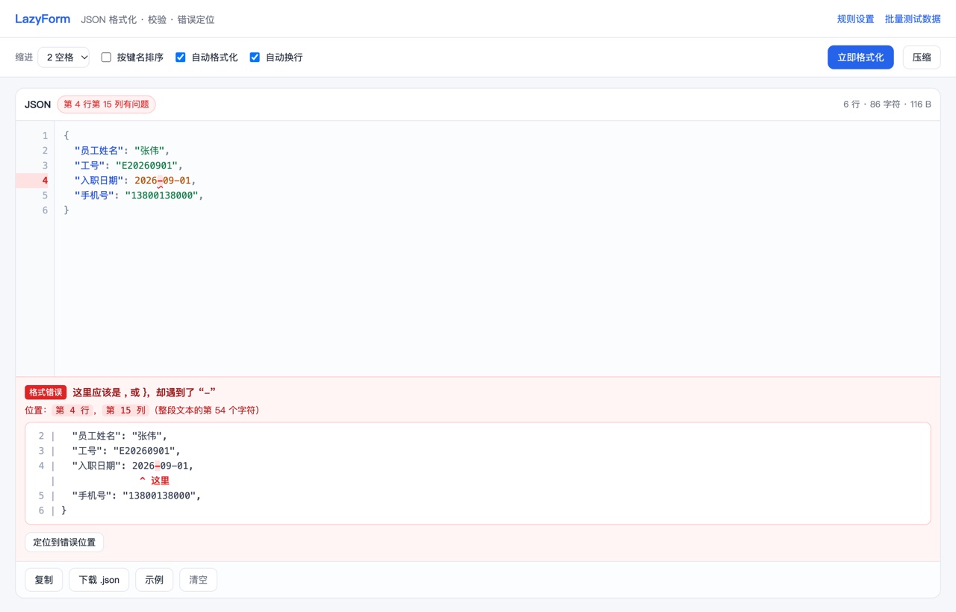Click the ^ 这里 error pointer text
956x612 pixels.
point(155,481)
